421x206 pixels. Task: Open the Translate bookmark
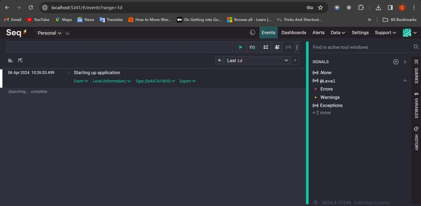(111, 19)
